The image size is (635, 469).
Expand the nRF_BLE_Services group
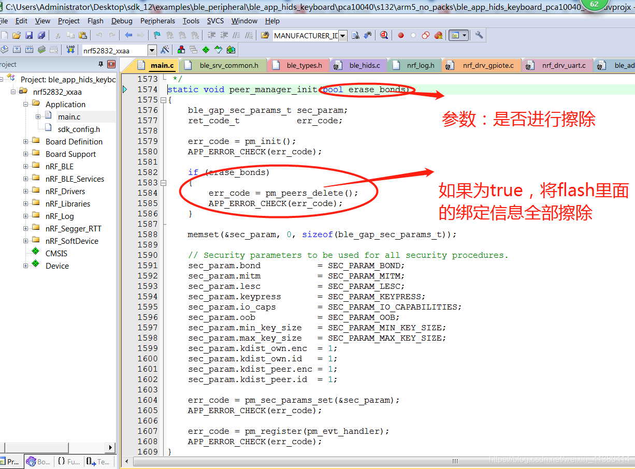point(26,179)
